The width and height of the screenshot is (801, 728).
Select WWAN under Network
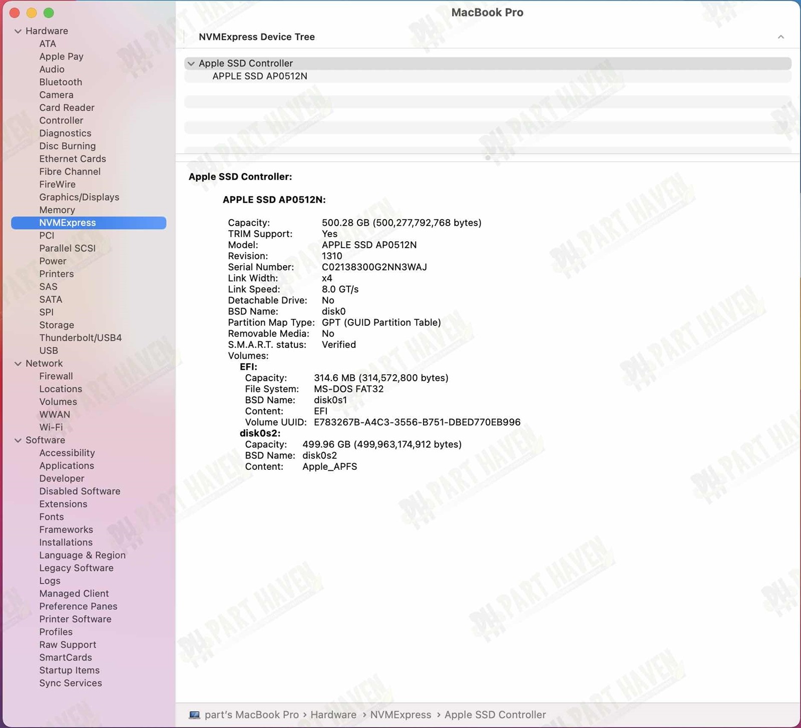55,415
